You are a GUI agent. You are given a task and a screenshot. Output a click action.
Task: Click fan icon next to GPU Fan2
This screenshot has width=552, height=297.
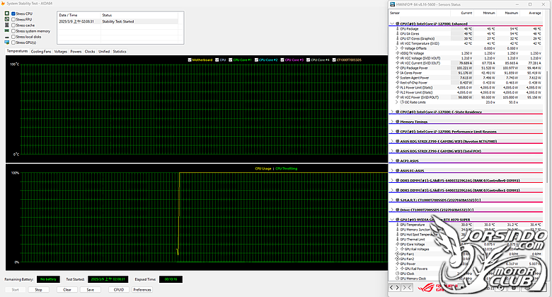[398, 259]
